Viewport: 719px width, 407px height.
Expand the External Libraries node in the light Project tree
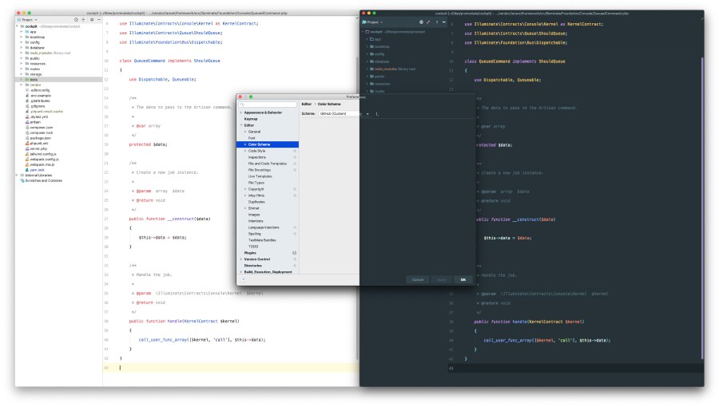17,176
